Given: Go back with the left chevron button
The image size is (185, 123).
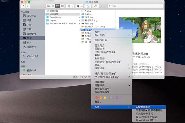Looking at the screenshot, I should coord(23,6).
